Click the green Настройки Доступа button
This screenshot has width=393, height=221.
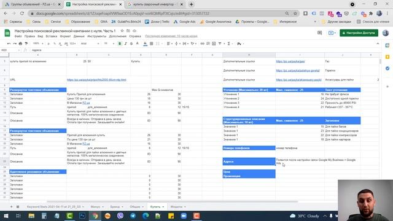click(359, 33)
